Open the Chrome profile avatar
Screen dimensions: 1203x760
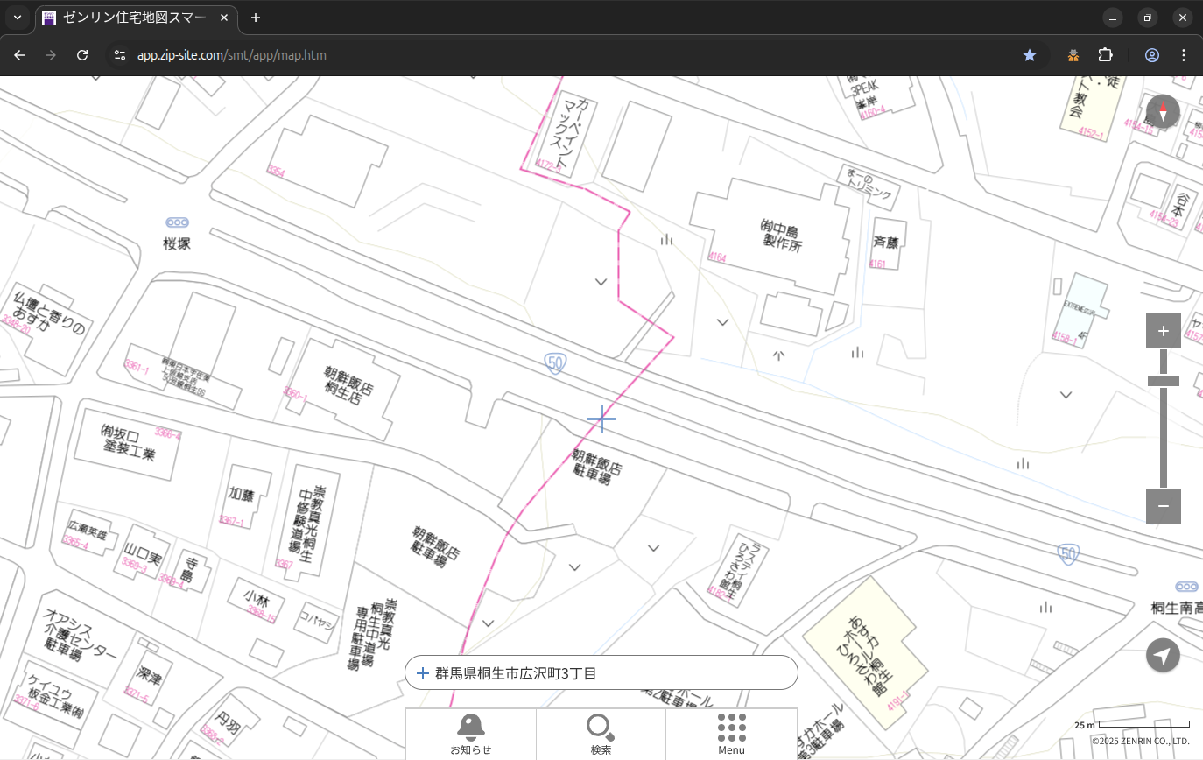(1151, 55)
